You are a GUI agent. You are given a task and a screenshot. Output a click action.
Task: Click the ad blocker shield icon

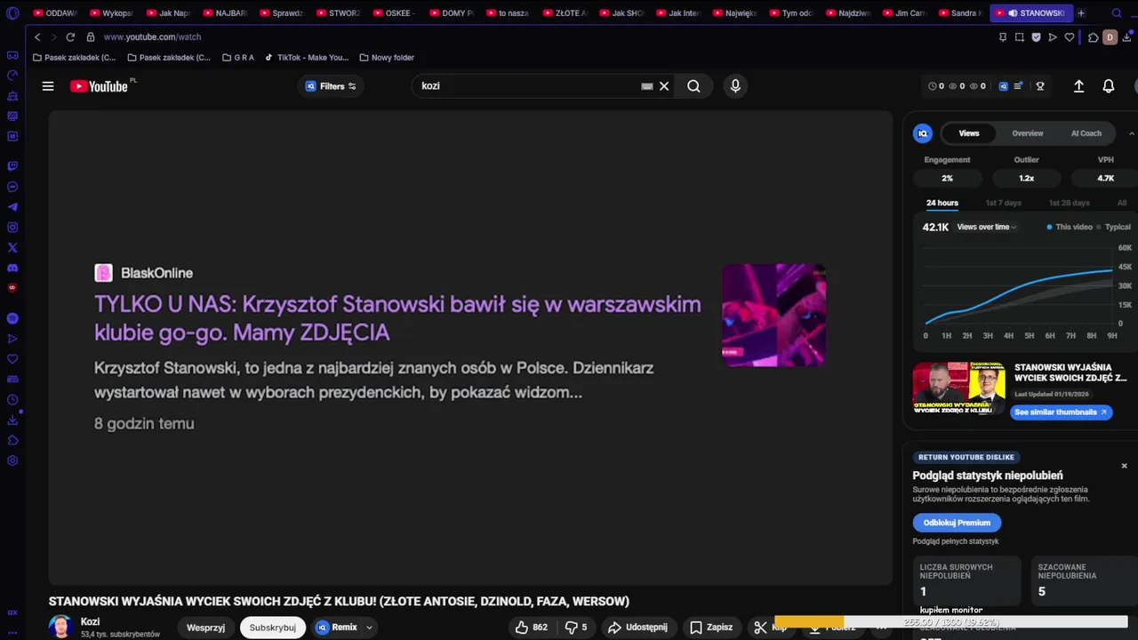click(x=1036, y=37)
